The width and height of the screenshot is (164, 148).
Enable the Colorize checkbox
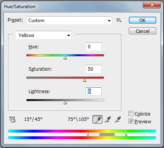[131, 114]
